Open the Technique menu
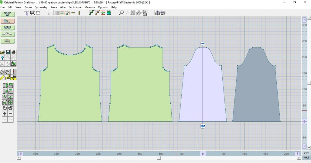The width and height of the screenshot is (311, 163). [75, 7]
